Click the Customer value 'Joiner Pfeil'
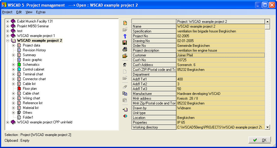 click(x=221, y=55)
